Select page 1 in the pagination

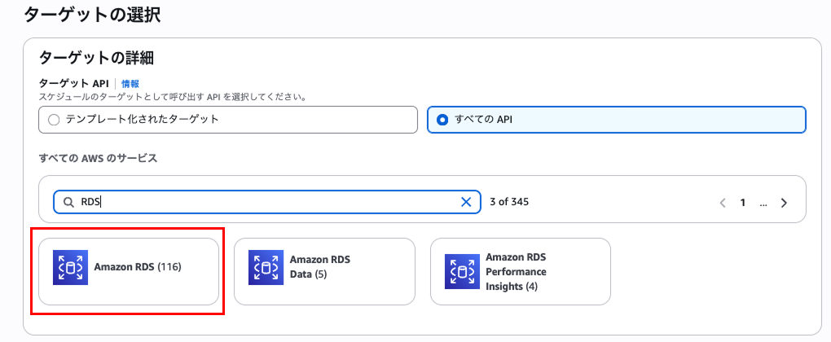743,202
